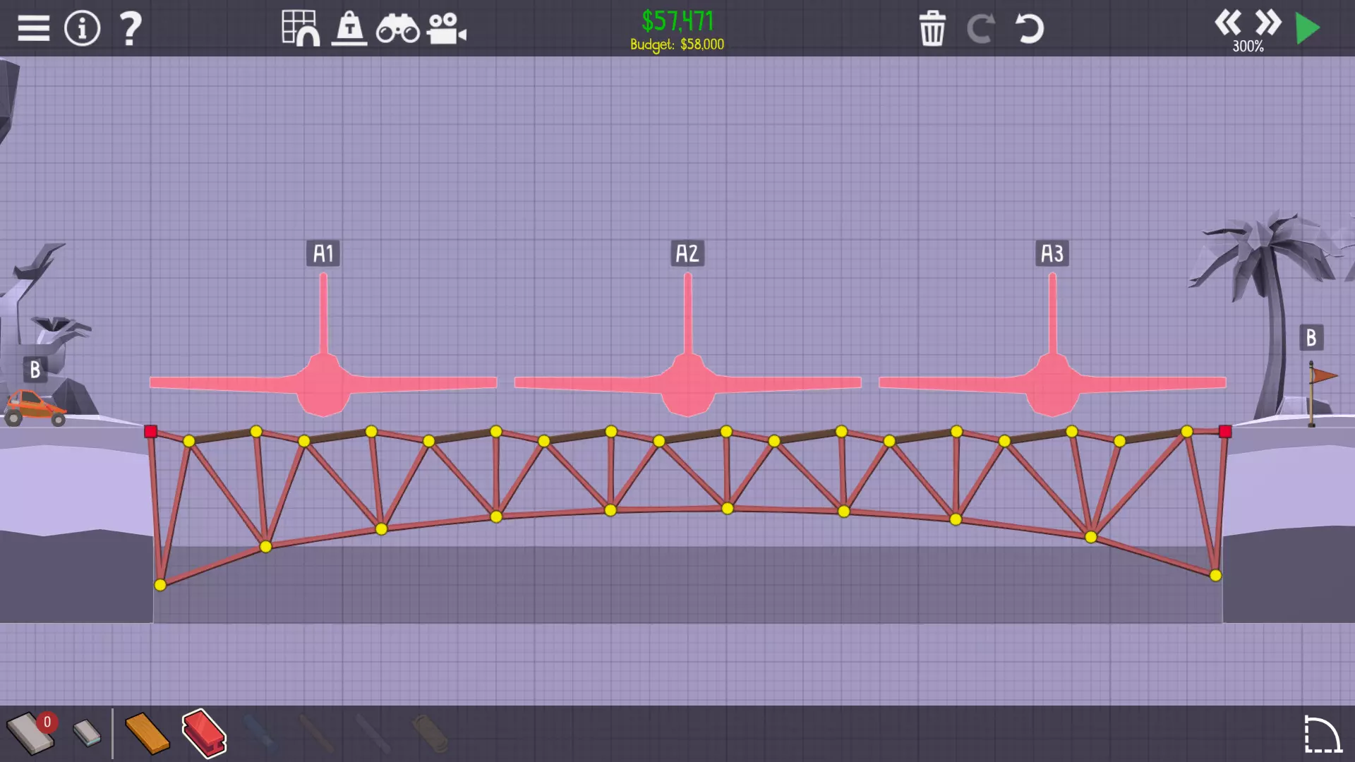Click the A2 airplane label
This screenshot has width=1355, height=762.
pos(687,253)
